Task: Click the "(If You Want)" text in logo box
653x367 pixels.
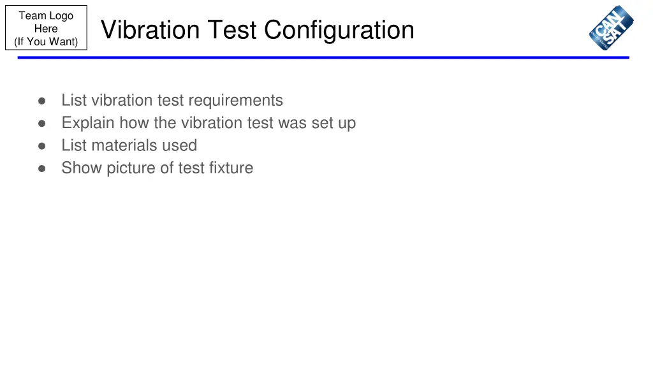Action: coord(46,41)
